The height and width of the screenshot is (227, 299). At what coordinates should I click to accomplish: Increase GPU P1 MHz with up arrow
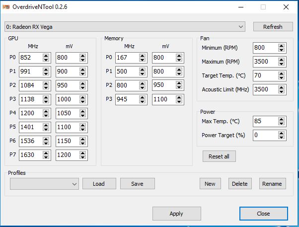click(46, 70)
